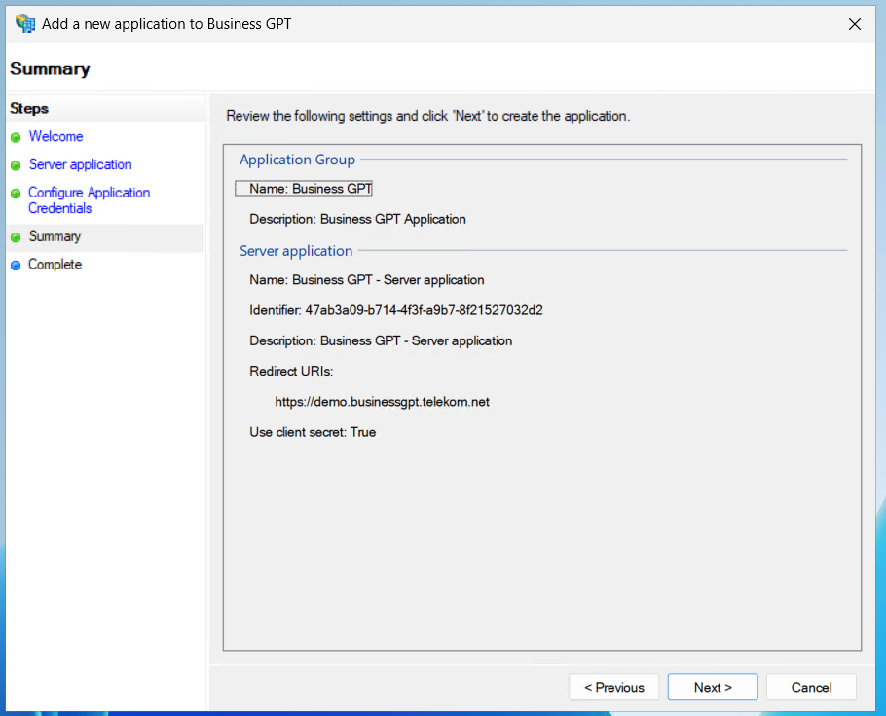Click green dot beside Configure Application Credentials
The height and width of the screenshot is (716, 886).
click(x=16, y=194)
